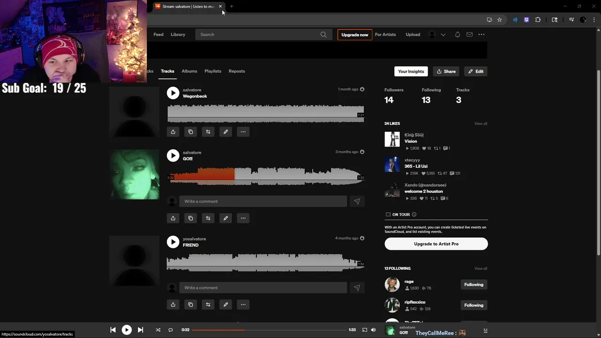Play the GO!!! track
This screenshot has width=601, height=338.
173,155
